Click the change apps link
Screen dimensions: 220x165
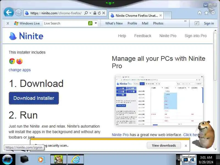[20, 70]
